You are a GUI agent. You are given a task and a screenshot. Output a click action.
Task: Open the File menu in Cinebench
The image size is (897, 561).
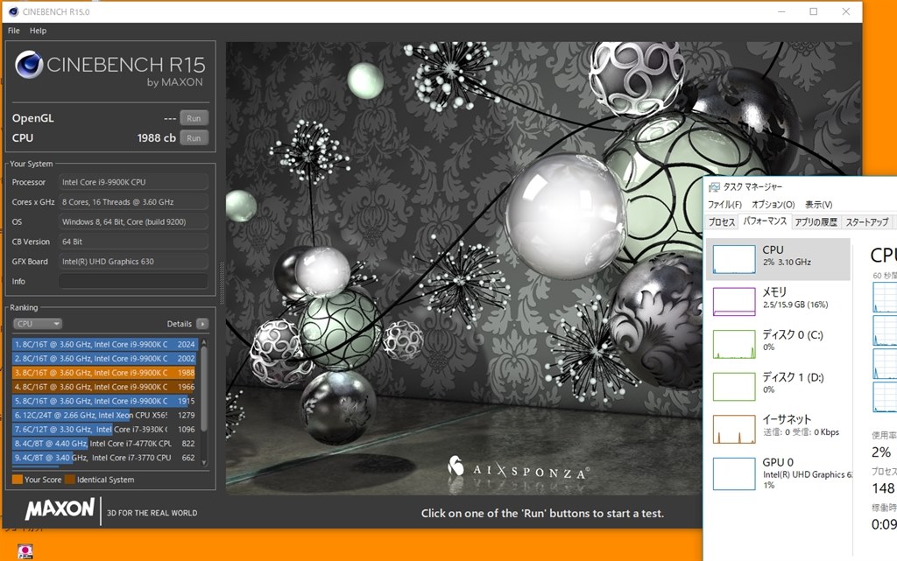pos(14,31)
